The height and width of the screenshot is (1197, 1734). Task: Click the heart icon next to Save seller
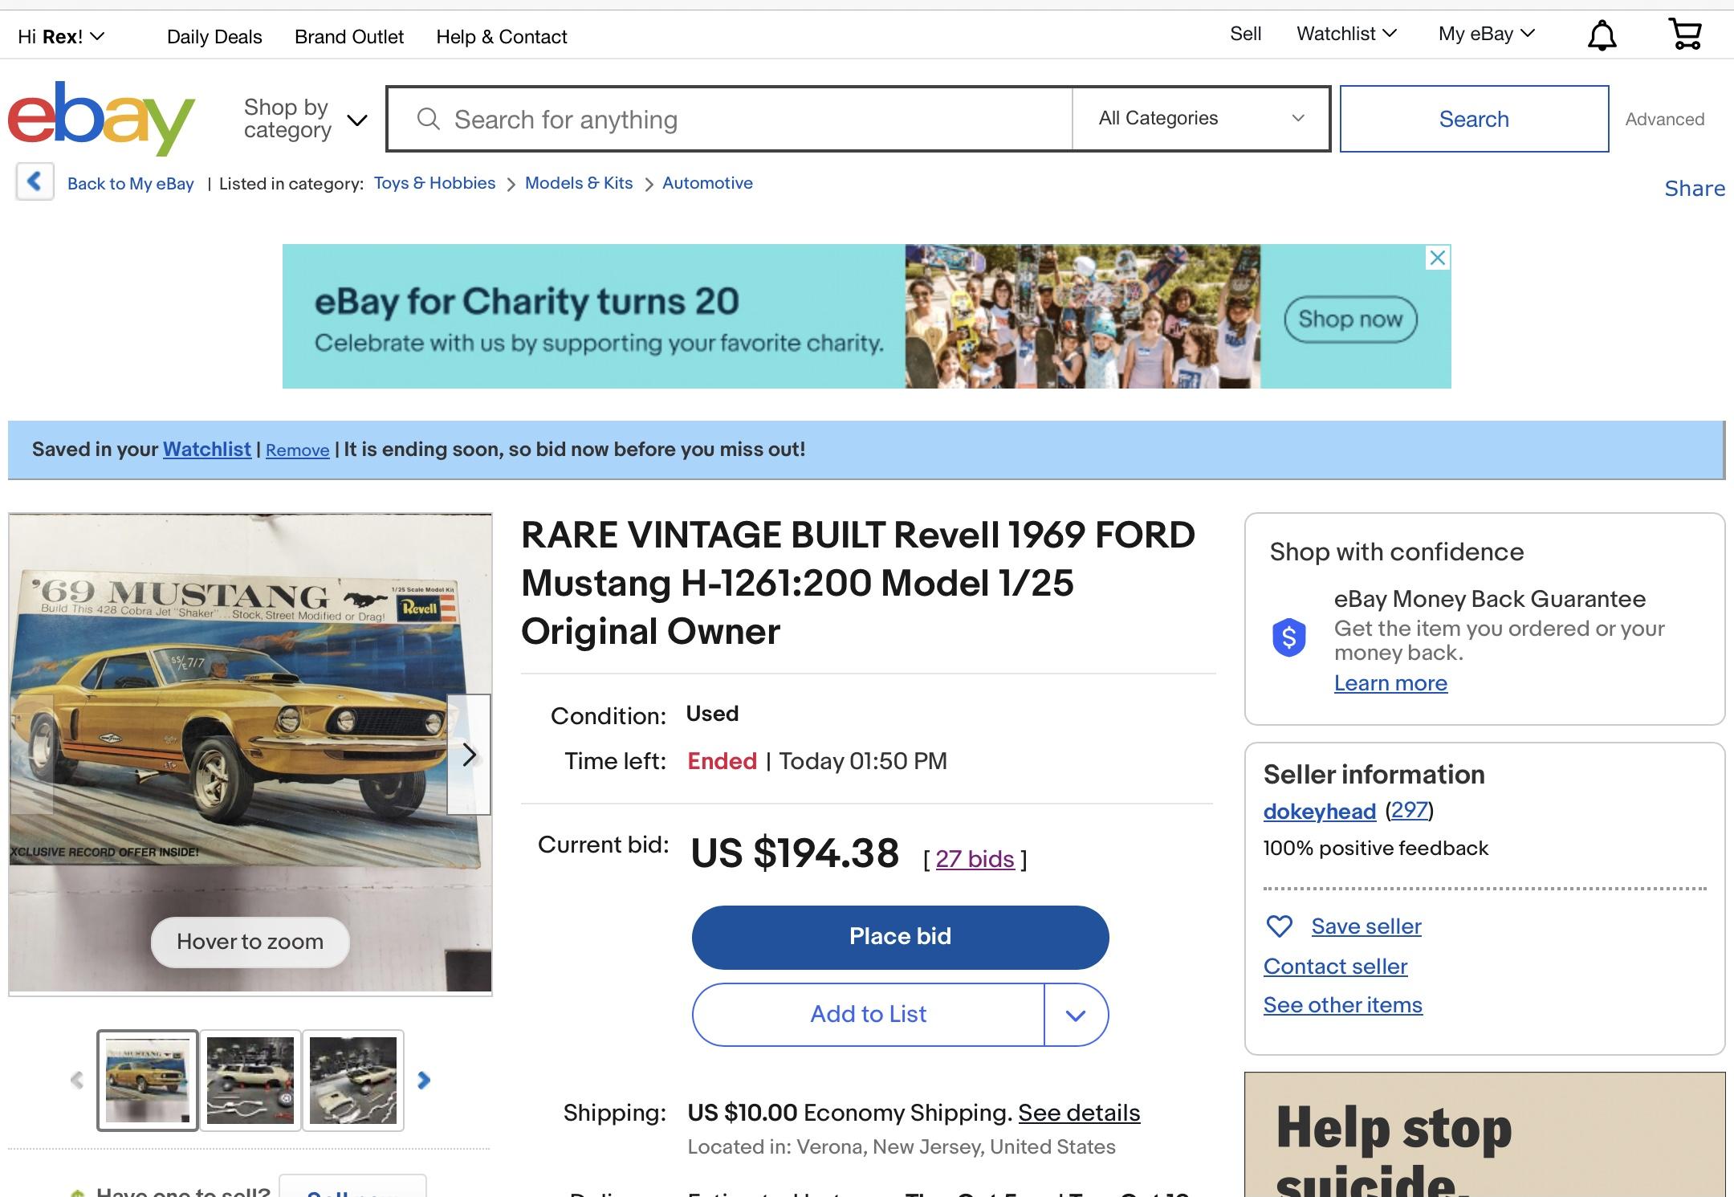1279,926
